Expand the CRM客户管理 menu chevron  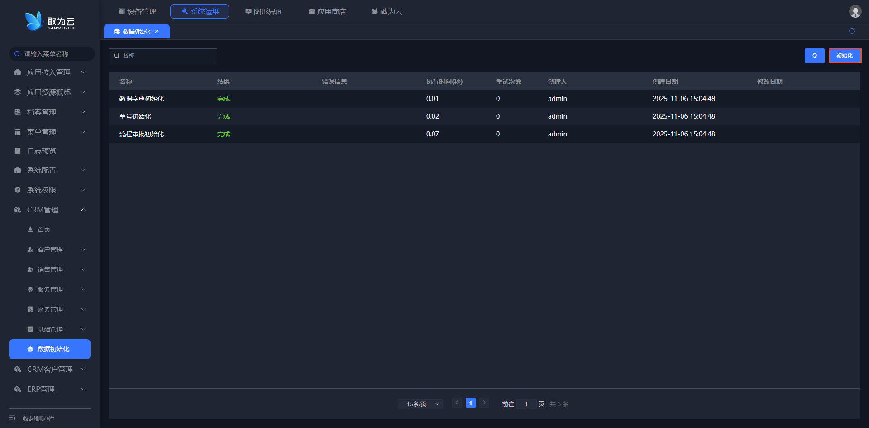pyautogui.click(x=83, y=369)
